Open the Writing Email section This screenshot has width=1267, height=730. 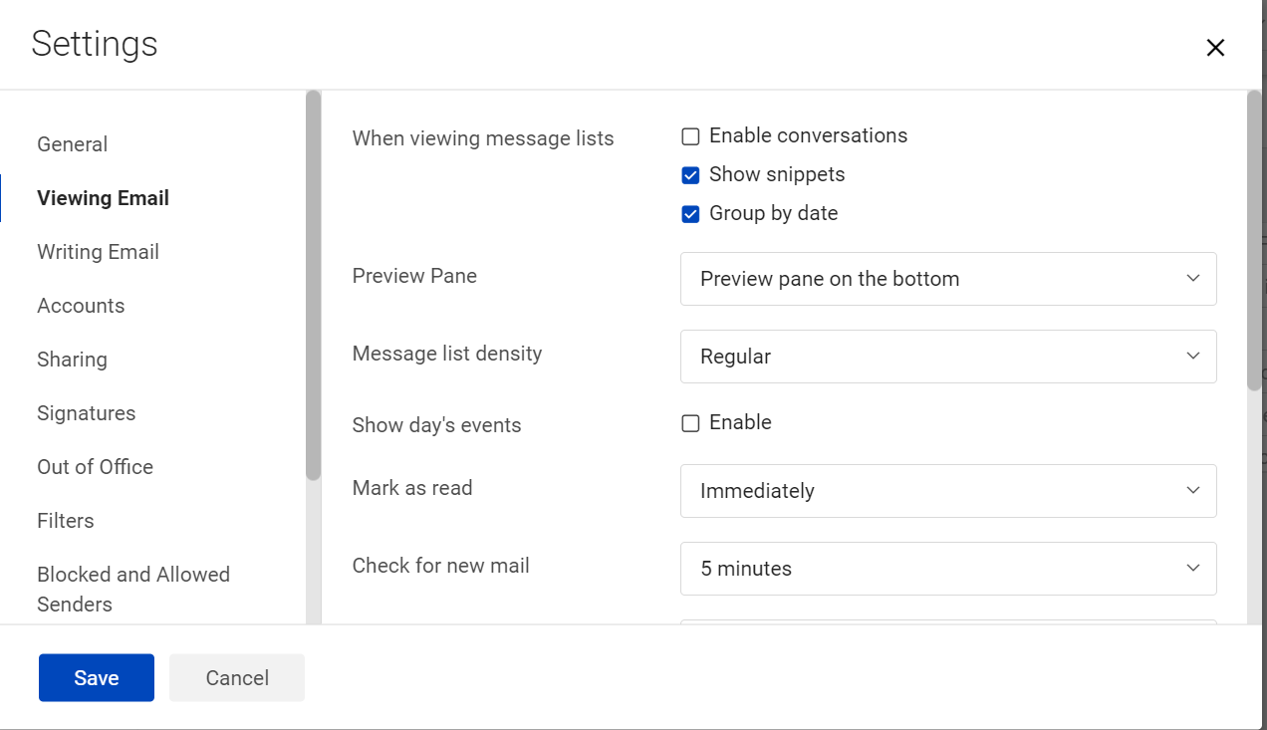(98, 251)
